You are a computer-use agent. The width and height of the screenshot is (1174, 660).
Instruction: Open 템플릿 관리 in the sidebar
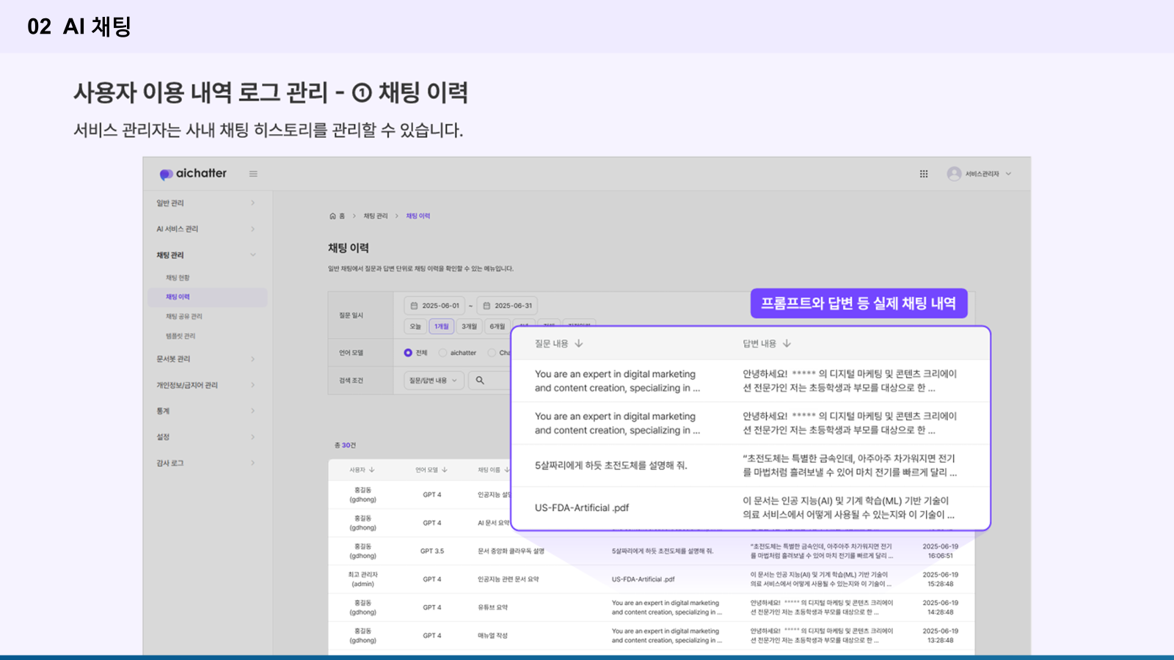181,336
